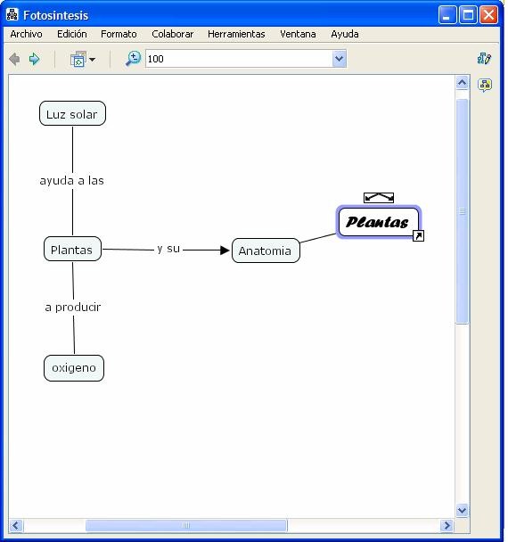Click the zoom magnifier icon
The height and width of the screenshot is (542, 508).
click(x=133, y=59)
